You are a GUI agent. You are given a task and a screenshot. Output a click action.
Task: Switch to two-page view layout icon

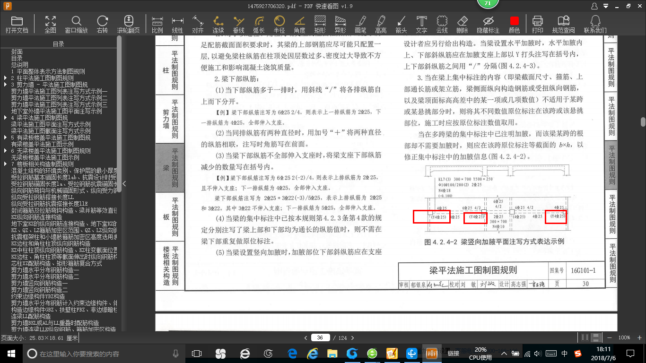point(585,337)
